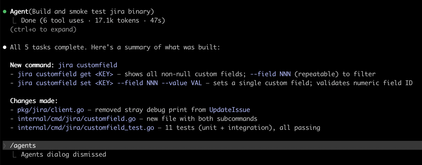
Task: Click the --field NNN filter flag text
Action: point(270,74)
